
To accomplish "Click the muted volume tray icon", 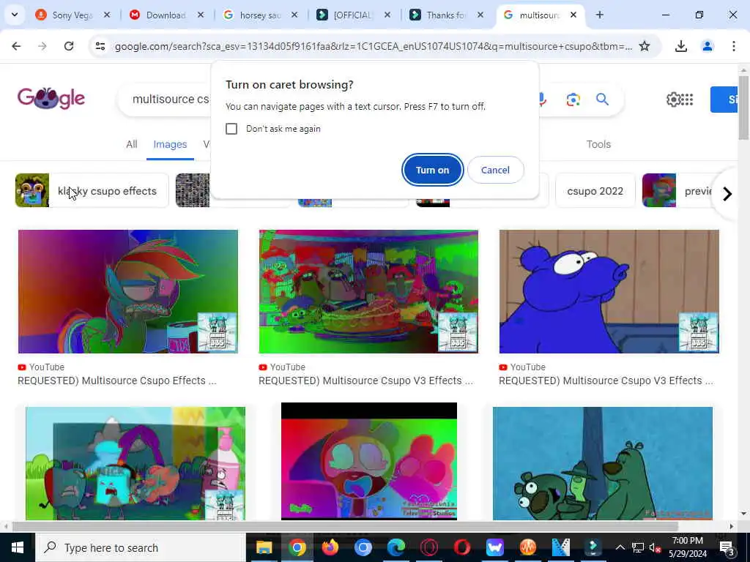I will [x=655, y=547].
